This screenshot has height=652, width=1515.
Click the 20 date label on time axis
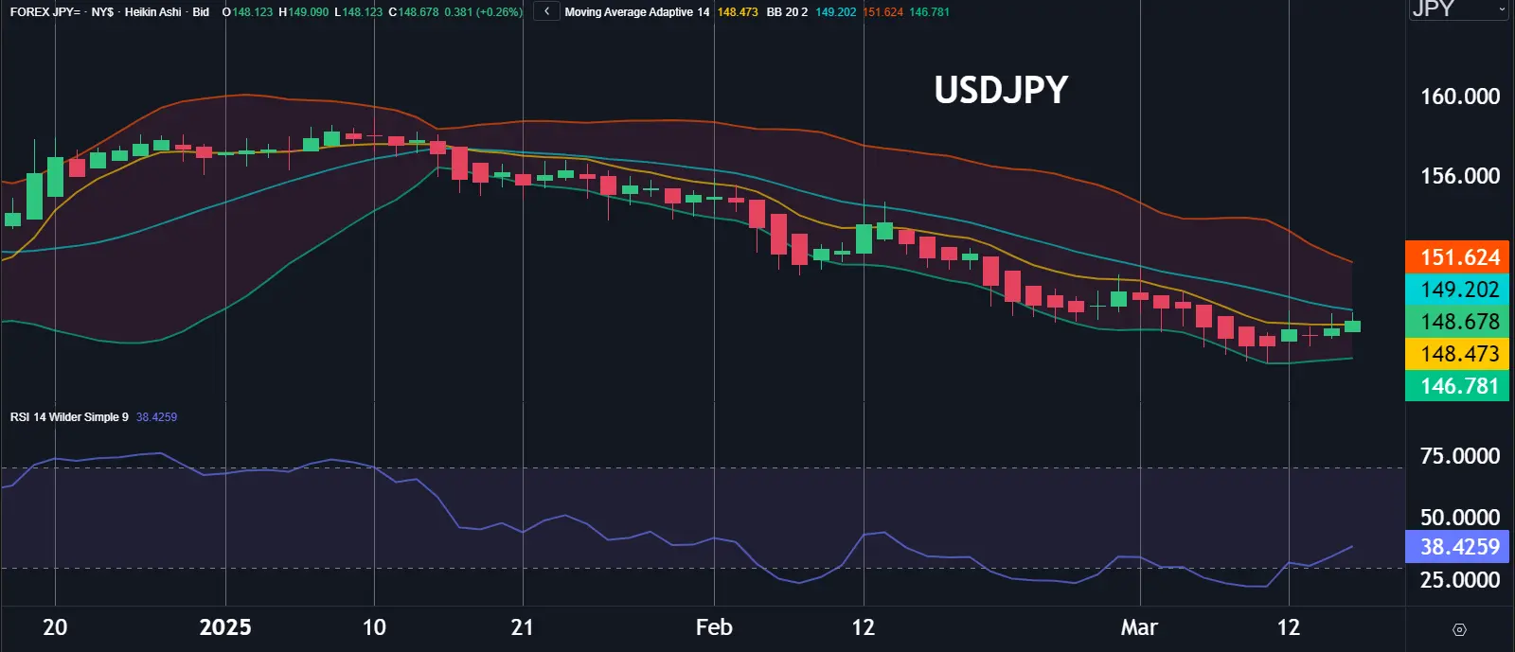[x=55, y=627]
